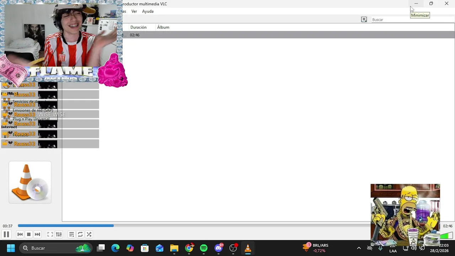Select Emisiones de red (SAP) entry

pos(33,110)
